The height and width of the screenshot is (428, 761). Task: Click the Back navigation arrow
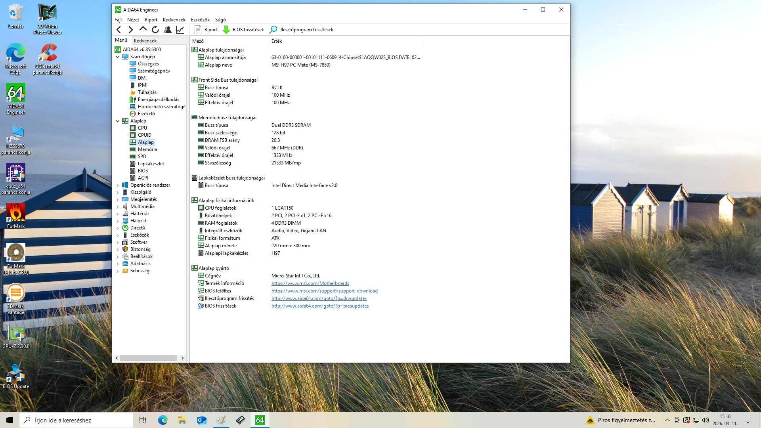pyautogui.click(x=119, y=30)
